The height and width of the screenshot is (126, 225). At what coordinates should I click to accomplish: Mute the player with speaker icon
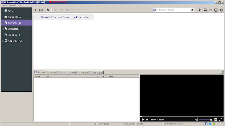click(x=197, y=120)
